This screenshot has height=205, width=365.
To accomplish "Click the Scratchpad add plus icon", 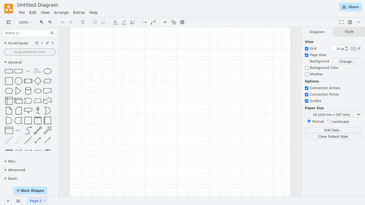I will click(42, 43).
